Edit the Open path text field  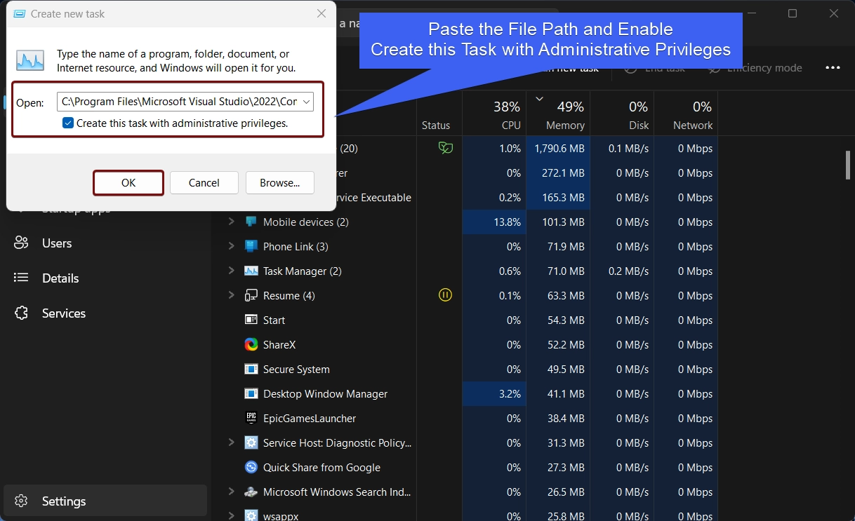pos(179,102)
